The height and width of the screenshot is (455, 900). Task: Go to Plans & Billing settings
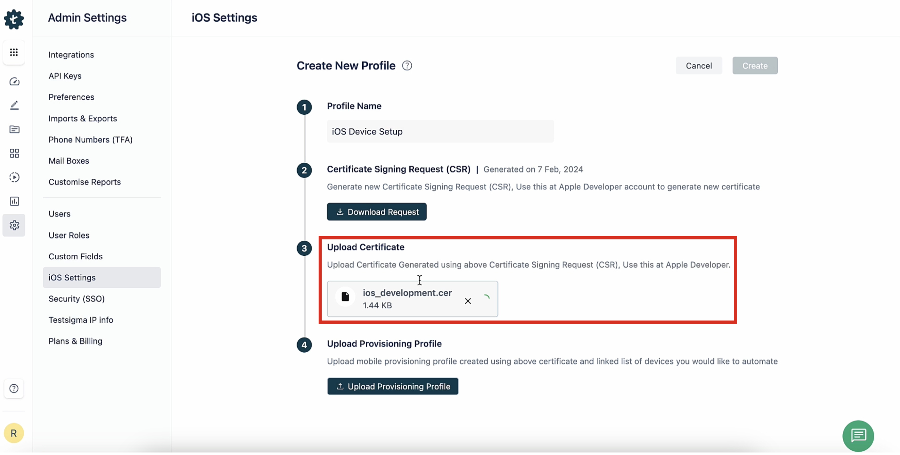[x=75, y=341]
